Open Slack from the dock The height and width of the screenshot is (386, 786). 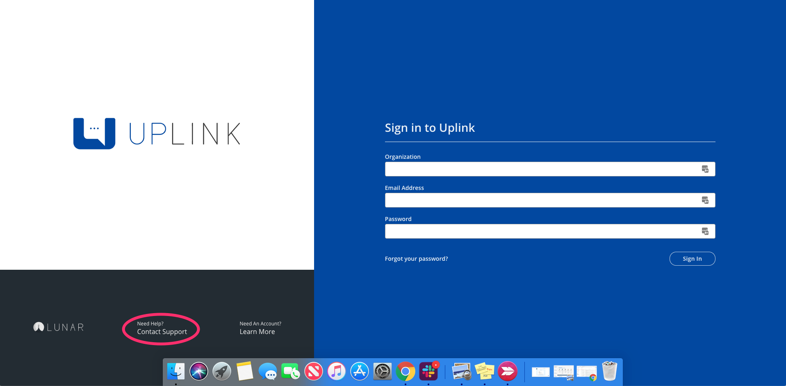(x=428, y=372)
